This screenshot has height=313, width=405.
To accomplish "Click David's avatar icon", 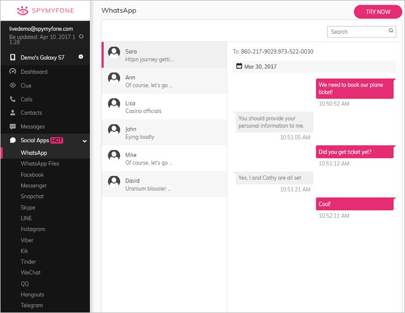I will (x=114, y=182).
